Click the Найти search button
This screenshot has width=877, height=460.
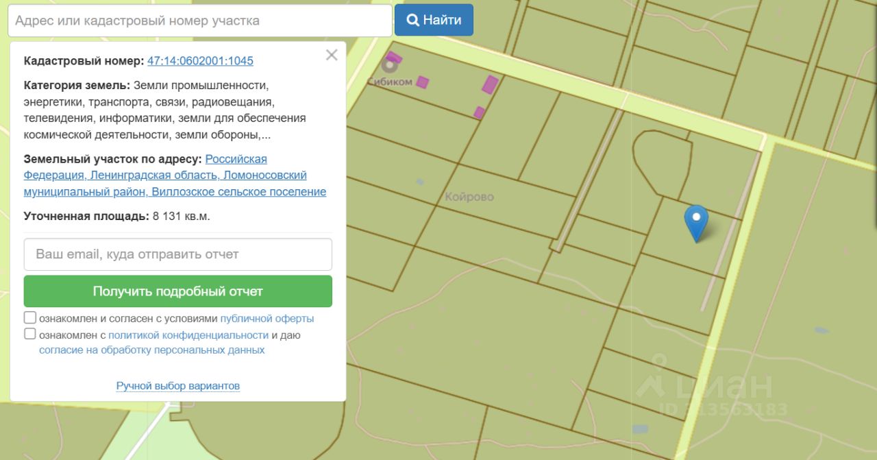434,20
